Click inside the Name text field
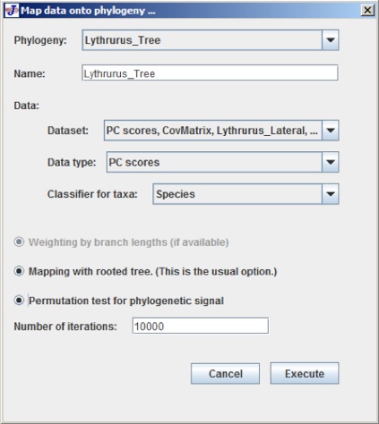Viewport: 379px width, 424px height. (x=210, y=72)
